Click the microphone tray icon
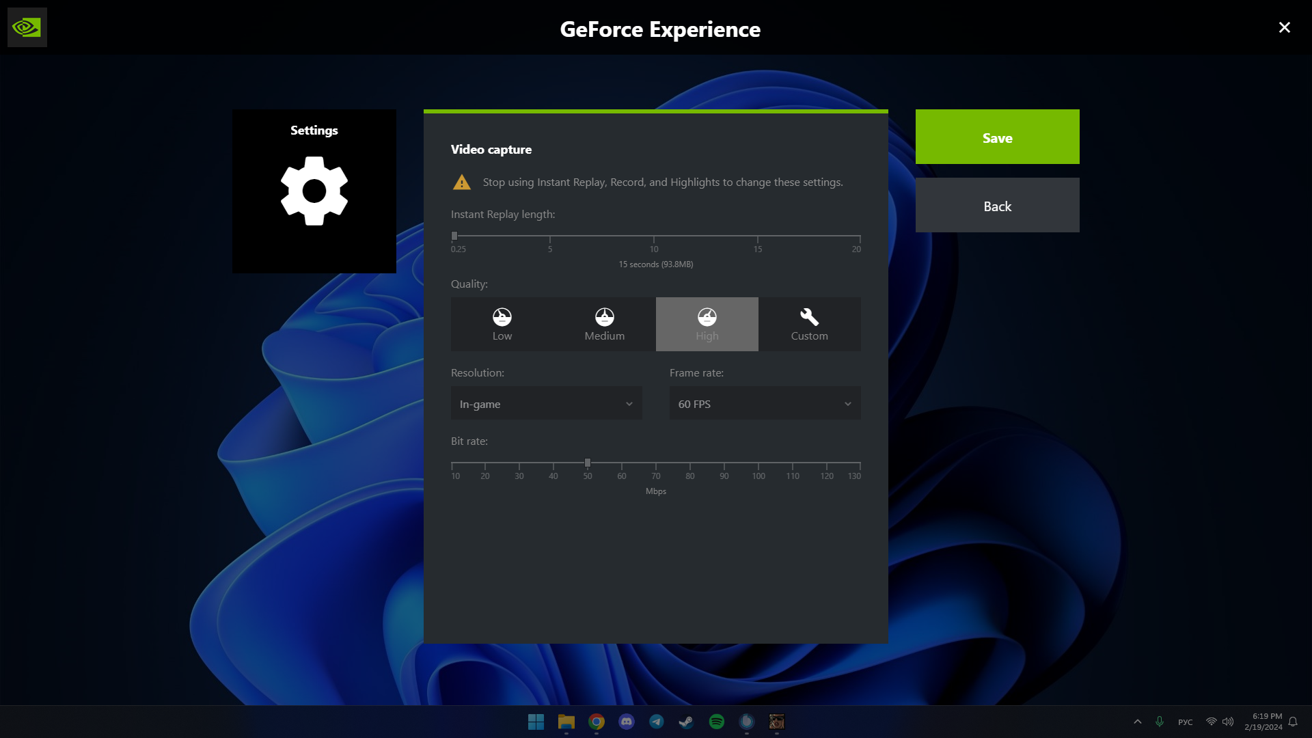Screen dimensions: 1312x738 click(x=1160, y=722)
